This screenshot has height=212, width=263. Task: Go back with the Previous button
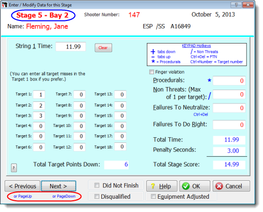[23, 186]
